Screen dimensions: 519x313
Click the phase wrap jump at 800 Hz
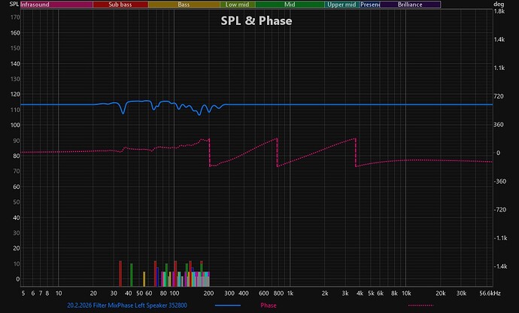tap(278, 152)
